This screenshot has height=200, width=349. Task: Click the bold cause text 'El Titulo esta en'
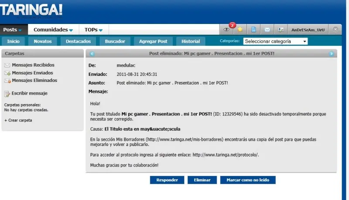pyautogui.click(x=122, y=129)
